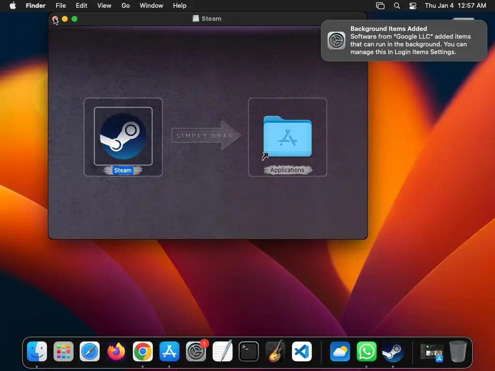The height and width of the screenshot is (371, 495).
Task: Open the Applications folder shortcut
Action: click(x=287, y=137)
